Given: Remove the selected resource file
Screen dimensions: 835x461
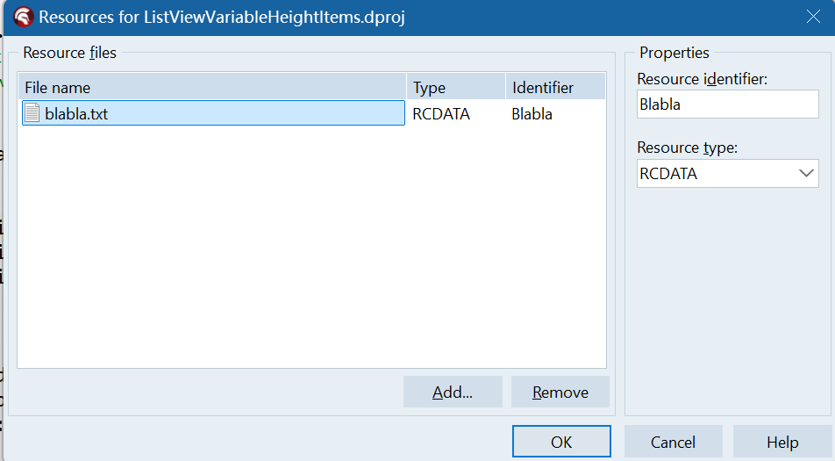Looking at the screenshot, I should (x=560, y=393).
